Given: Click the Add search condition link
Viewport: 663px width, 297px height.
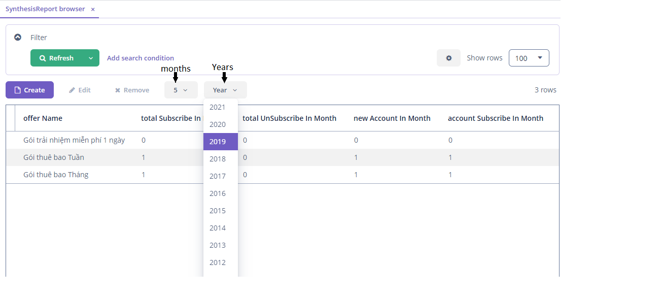Looking at the screenshot, I should (141, 58).
